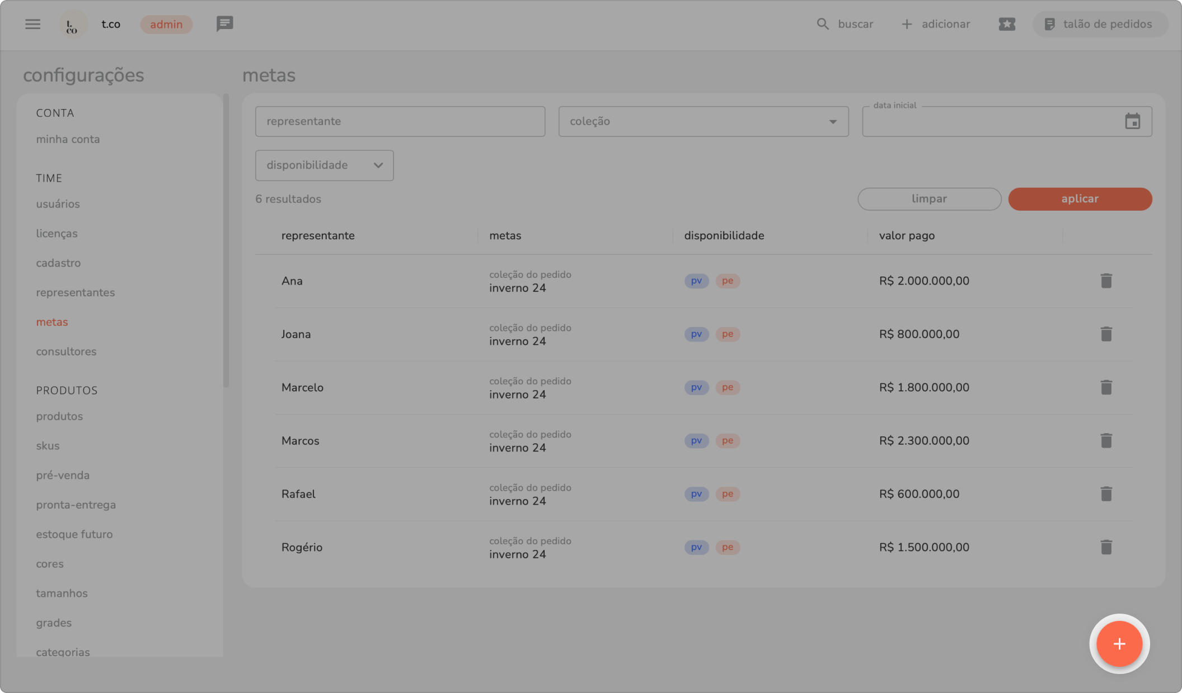Image resolution: width=1182 pixels, height=693 pixels.
Task: Delete Marcelo's meta with trash icon
Action: point(1106,387)
